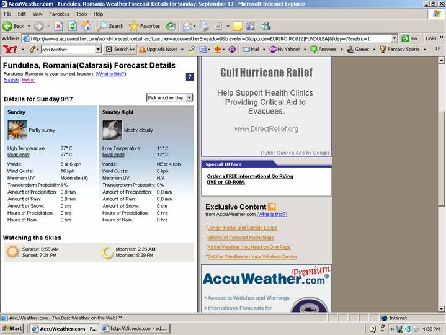446x335 pixels.
Task: Open Fantasy Sports dropdown arrow
Action: [425, 50]
